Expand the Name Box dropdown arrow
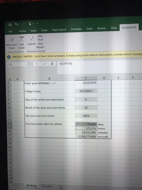Viewport: 142px width, 190px height. pyautogui.click(x=25, y=64)
